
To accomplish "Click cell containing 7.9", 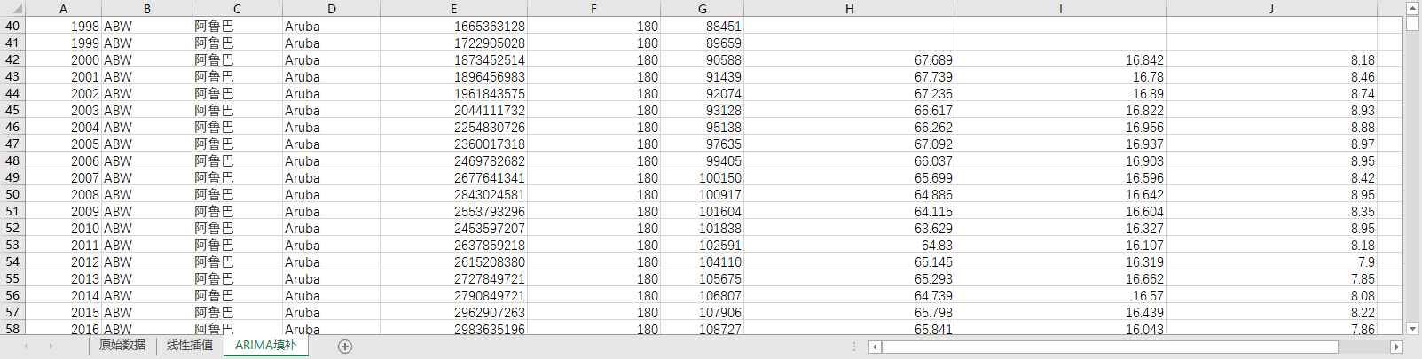I will (x=1271, y=261).
